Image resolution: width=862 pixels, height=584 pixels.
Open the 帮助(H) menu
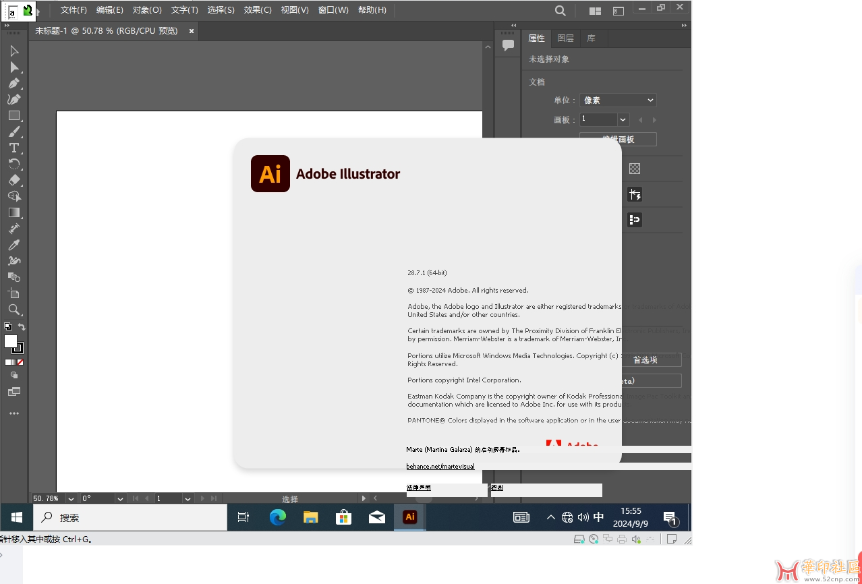[372, 10]
